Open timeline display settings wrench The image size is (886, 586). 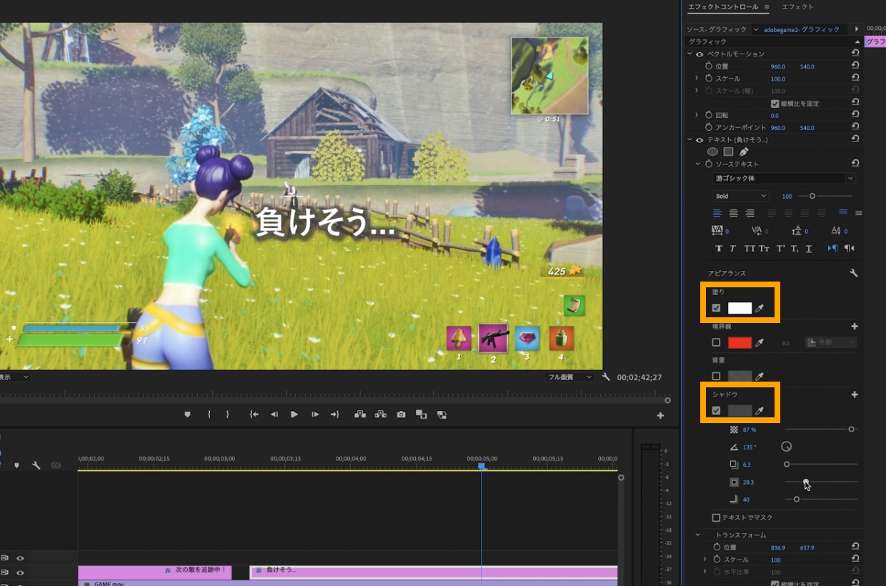tap(36, 465)
